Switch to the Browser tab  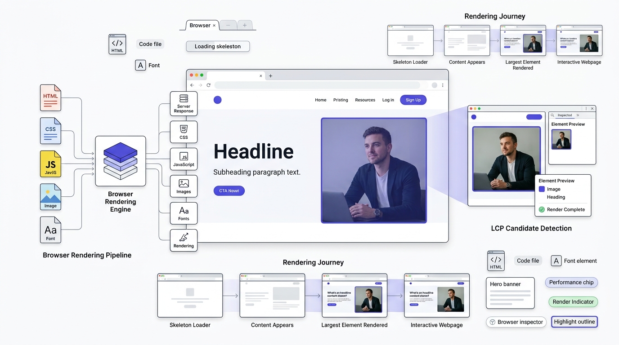pos(200,25)
